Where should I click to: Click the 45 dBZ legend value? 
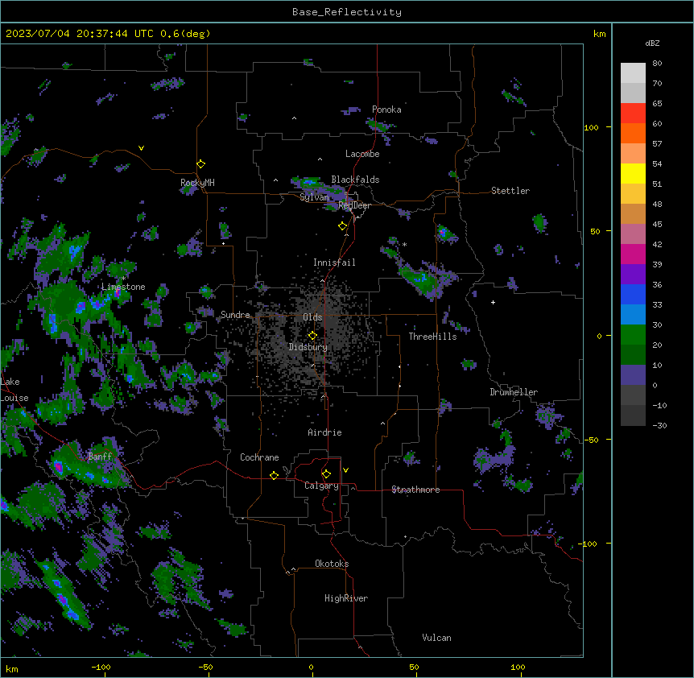click(657, 224)
